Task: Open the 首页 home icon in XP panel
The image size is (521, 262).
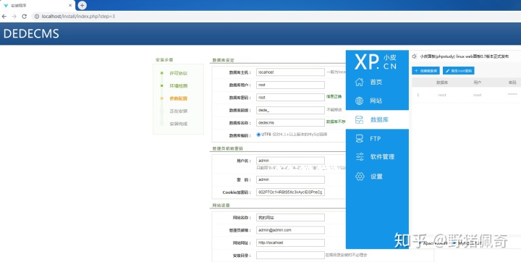Action: pos(359,82)
